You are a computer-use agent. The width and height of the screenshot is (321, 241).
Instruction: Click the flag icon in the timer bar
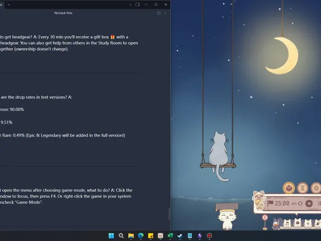270,203
